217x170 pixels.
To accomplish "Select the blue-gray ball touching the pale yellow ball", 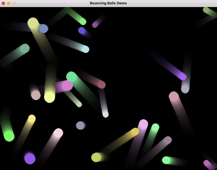I will point(43,29).
